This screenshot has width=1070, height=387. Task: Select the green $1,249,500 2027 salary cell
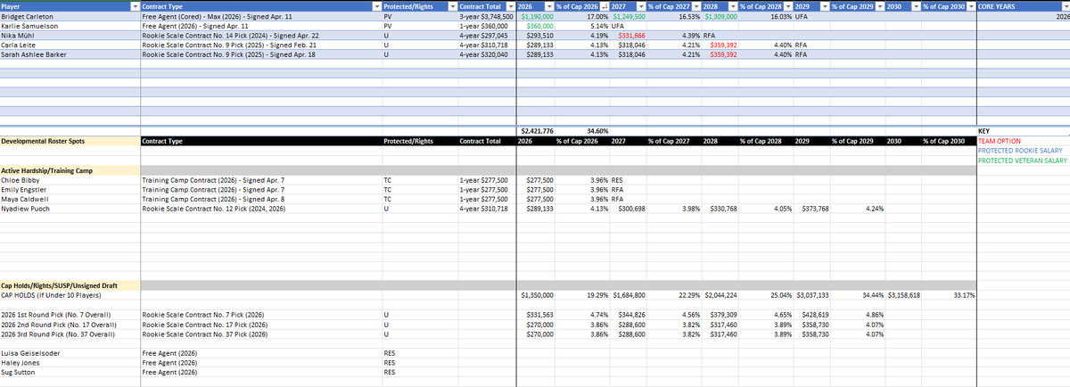tap(628, 16)
